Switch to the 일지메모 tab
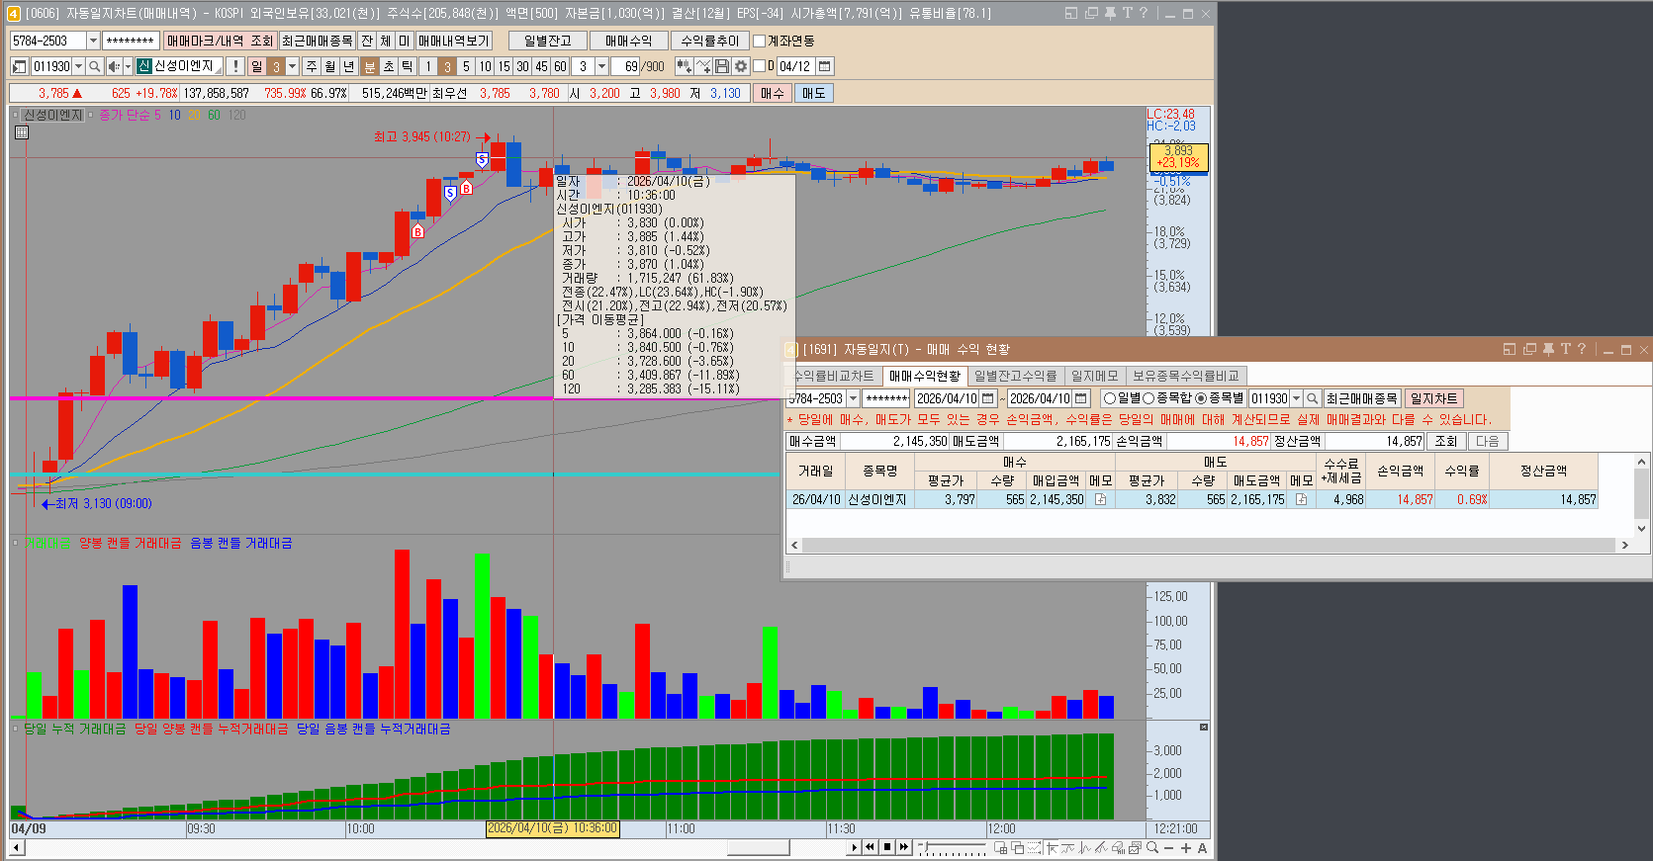This screenshot has height=861, width=1653. [1095, 376]
